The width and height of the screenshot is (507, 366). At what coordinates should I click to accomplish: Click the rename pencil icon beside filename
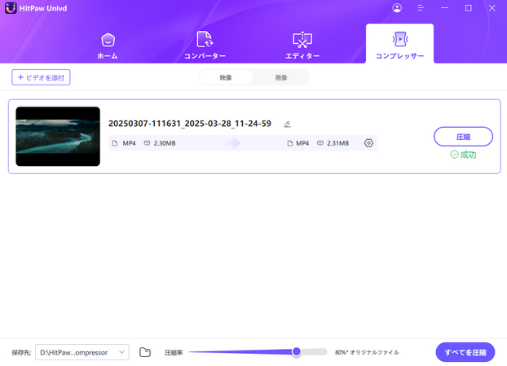[287, 124]
